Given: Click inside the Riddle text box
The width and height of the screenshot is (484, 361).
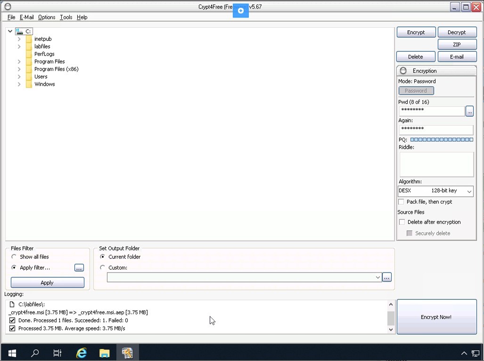Looking at the screenshot, I should pyautogui.click(x=436, y=164).
